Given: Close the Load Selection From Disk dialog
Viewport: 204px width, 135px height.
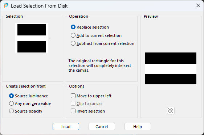Looking at the screenshot, I should pos(198,5).
